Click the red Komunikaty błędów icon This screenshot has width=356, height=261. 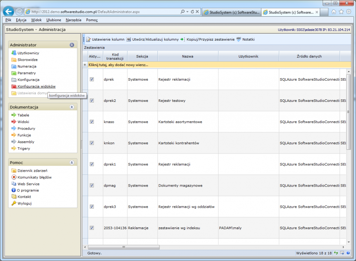click(14, 177)
